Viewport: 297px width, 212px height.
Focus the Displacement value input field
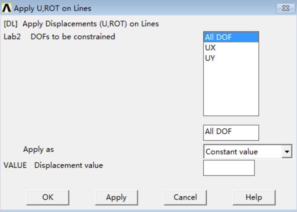pyautogui.click(x=229, y=168)
